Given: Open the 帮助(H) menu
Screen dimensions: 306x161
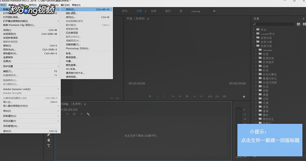Looking at the screenshot, I should click(x=76, y=5).
